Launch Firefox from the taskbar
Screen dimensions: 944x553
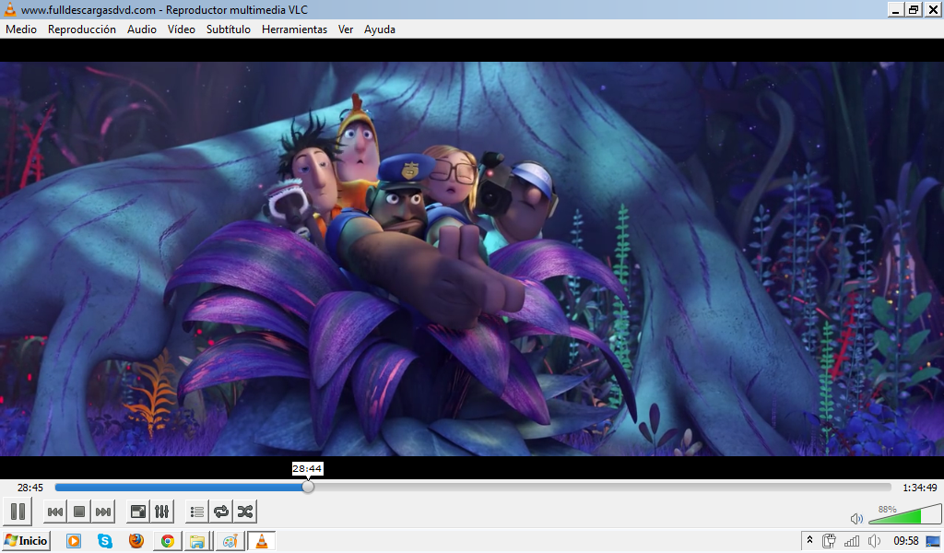136,541
